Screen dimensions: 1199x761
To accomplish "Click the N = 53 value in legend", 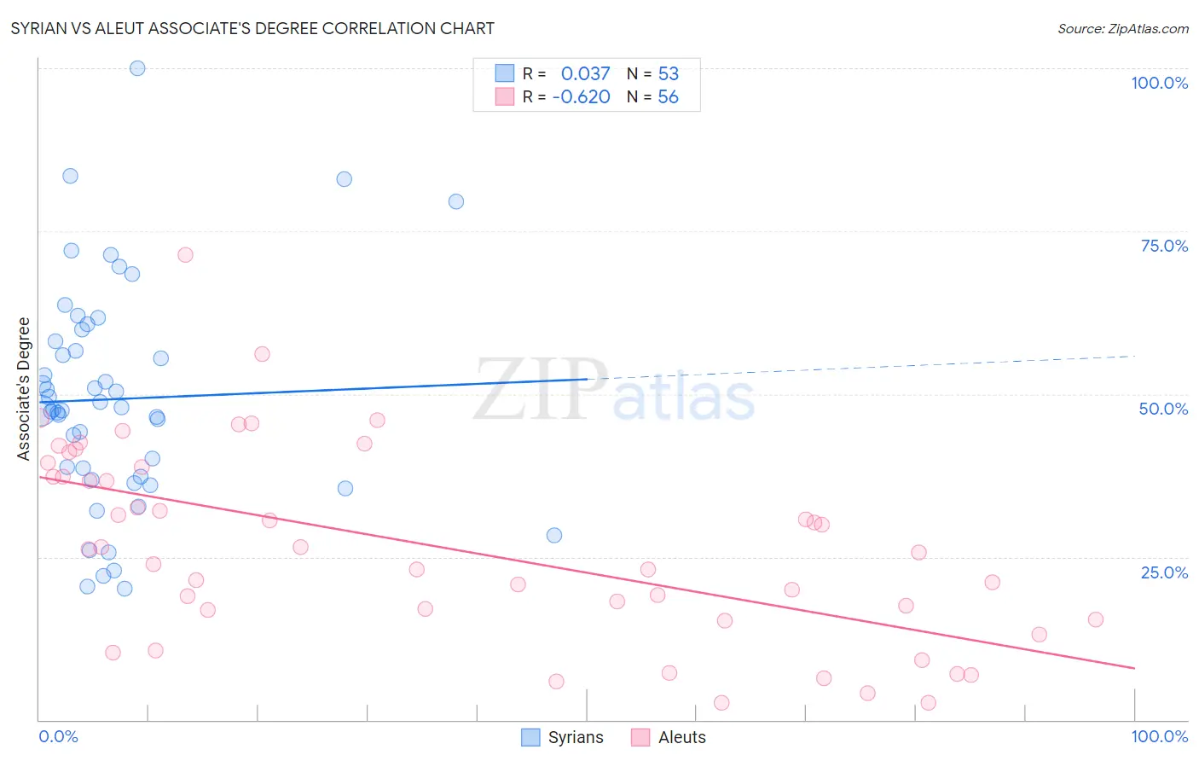I will coord(653,73).
